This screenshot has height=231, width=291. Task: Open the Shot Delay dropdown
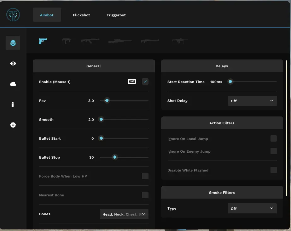253,101
